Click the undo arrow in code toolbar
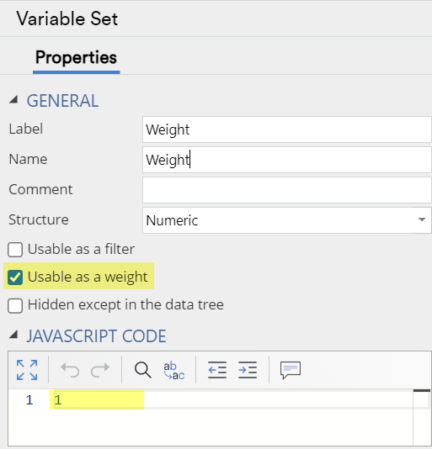Screen dimensions: 432x449 point(70,370)
